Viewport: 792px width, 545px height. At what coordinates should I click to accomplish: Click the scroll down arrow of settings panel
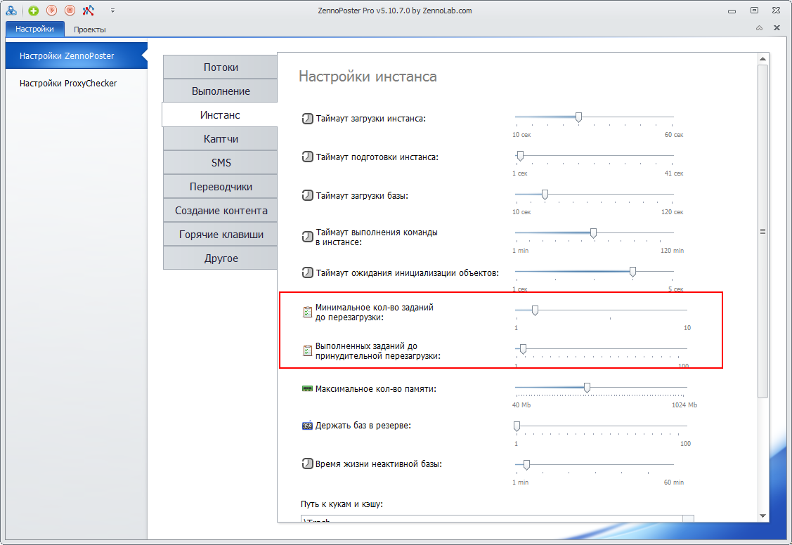[x=762, y=516]
